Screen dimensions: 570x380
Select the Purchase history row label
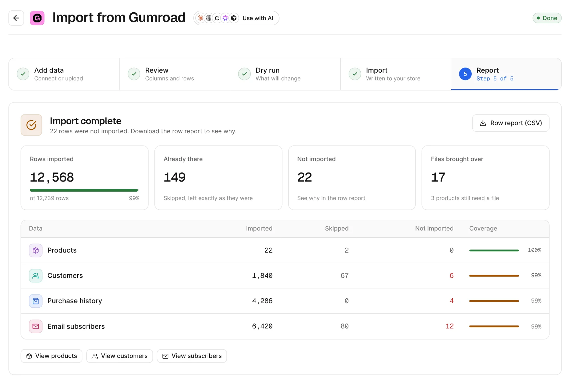[75, 301]
